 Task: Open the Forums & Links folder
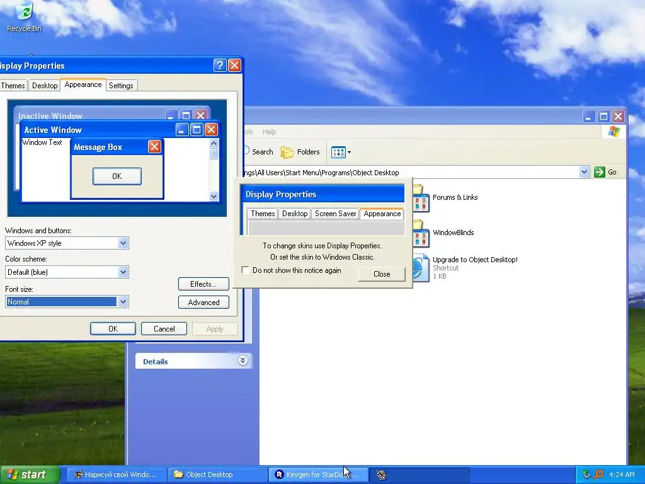(445, 198)
